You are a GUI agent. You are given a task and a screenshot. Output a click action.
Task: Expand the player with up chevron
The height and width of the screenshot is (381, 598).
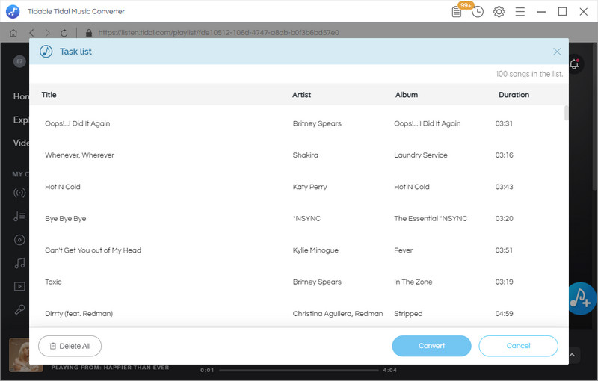coord(572,355)
